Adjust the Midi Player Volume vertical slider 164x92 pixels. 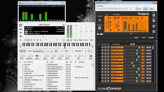click(76, 26)
